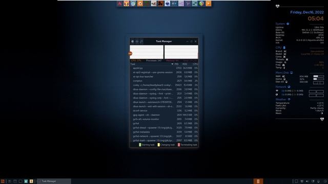Viewport: 328px width, 184px height.
Task: Select the gvfs-afc-volume-monitor process row
Action: (x=164, y=119)
